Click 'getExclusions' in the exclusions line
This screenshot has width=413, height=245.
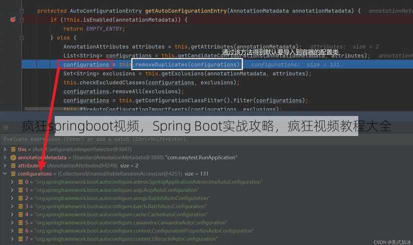pyautogui.click(x=183, y=73)
